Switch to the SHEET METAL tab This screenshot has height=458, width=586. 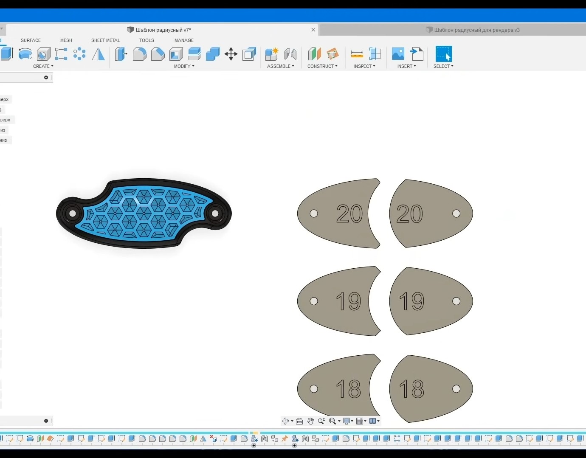[x=106, y=40]
